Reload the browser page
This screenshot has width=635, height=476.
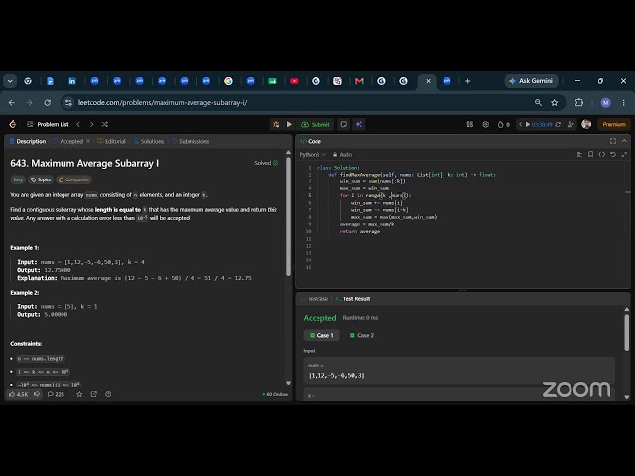pos(48,103)
